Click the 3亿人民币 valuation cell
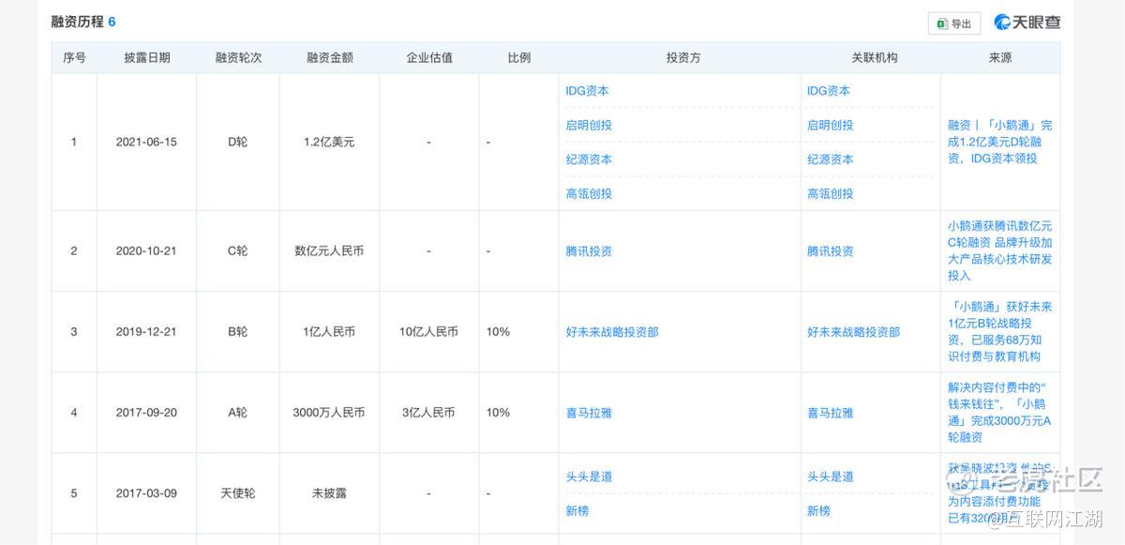 point(428,413)
